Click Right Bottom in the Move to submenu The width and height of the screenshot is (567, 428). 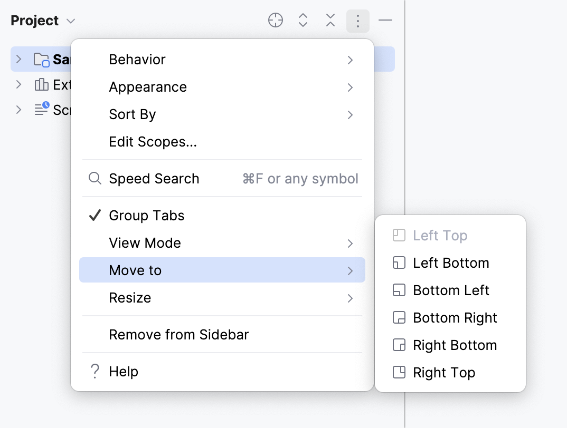coord(455,345)
